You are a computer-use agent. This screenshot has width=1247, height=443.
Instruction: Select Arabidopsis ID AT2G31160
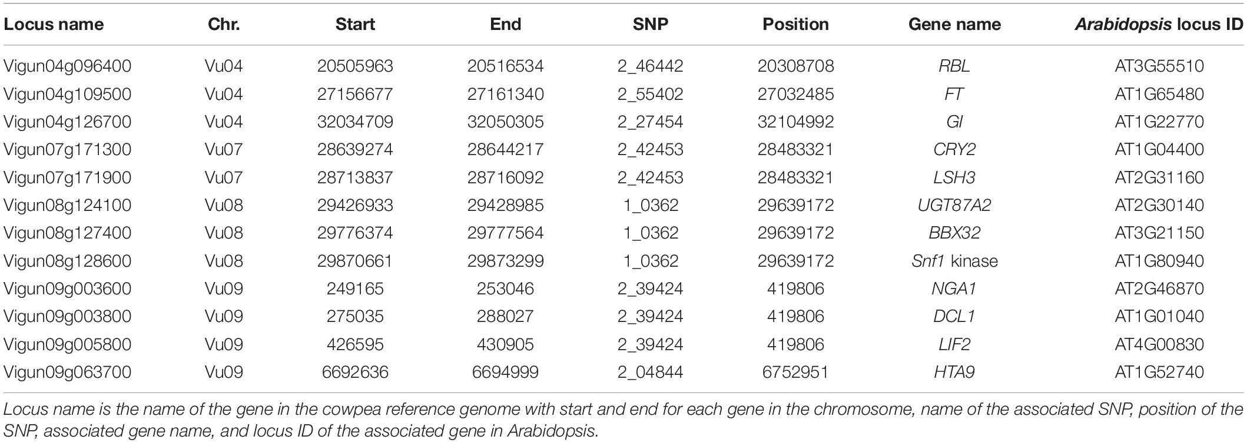click(1159, 177)
